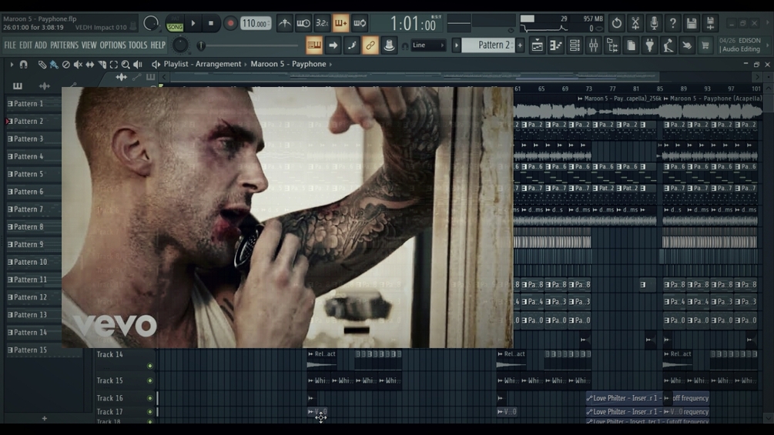Open the project picker pages icon

point(631,45)
